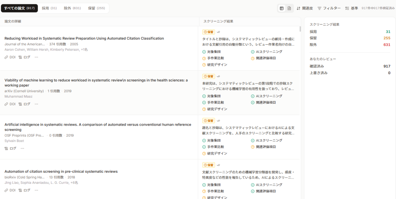The image size is (396, 199).
Task: Click summary text starting タイトルと抄録は
Action: pyautogui.click(x=249, y=42)
